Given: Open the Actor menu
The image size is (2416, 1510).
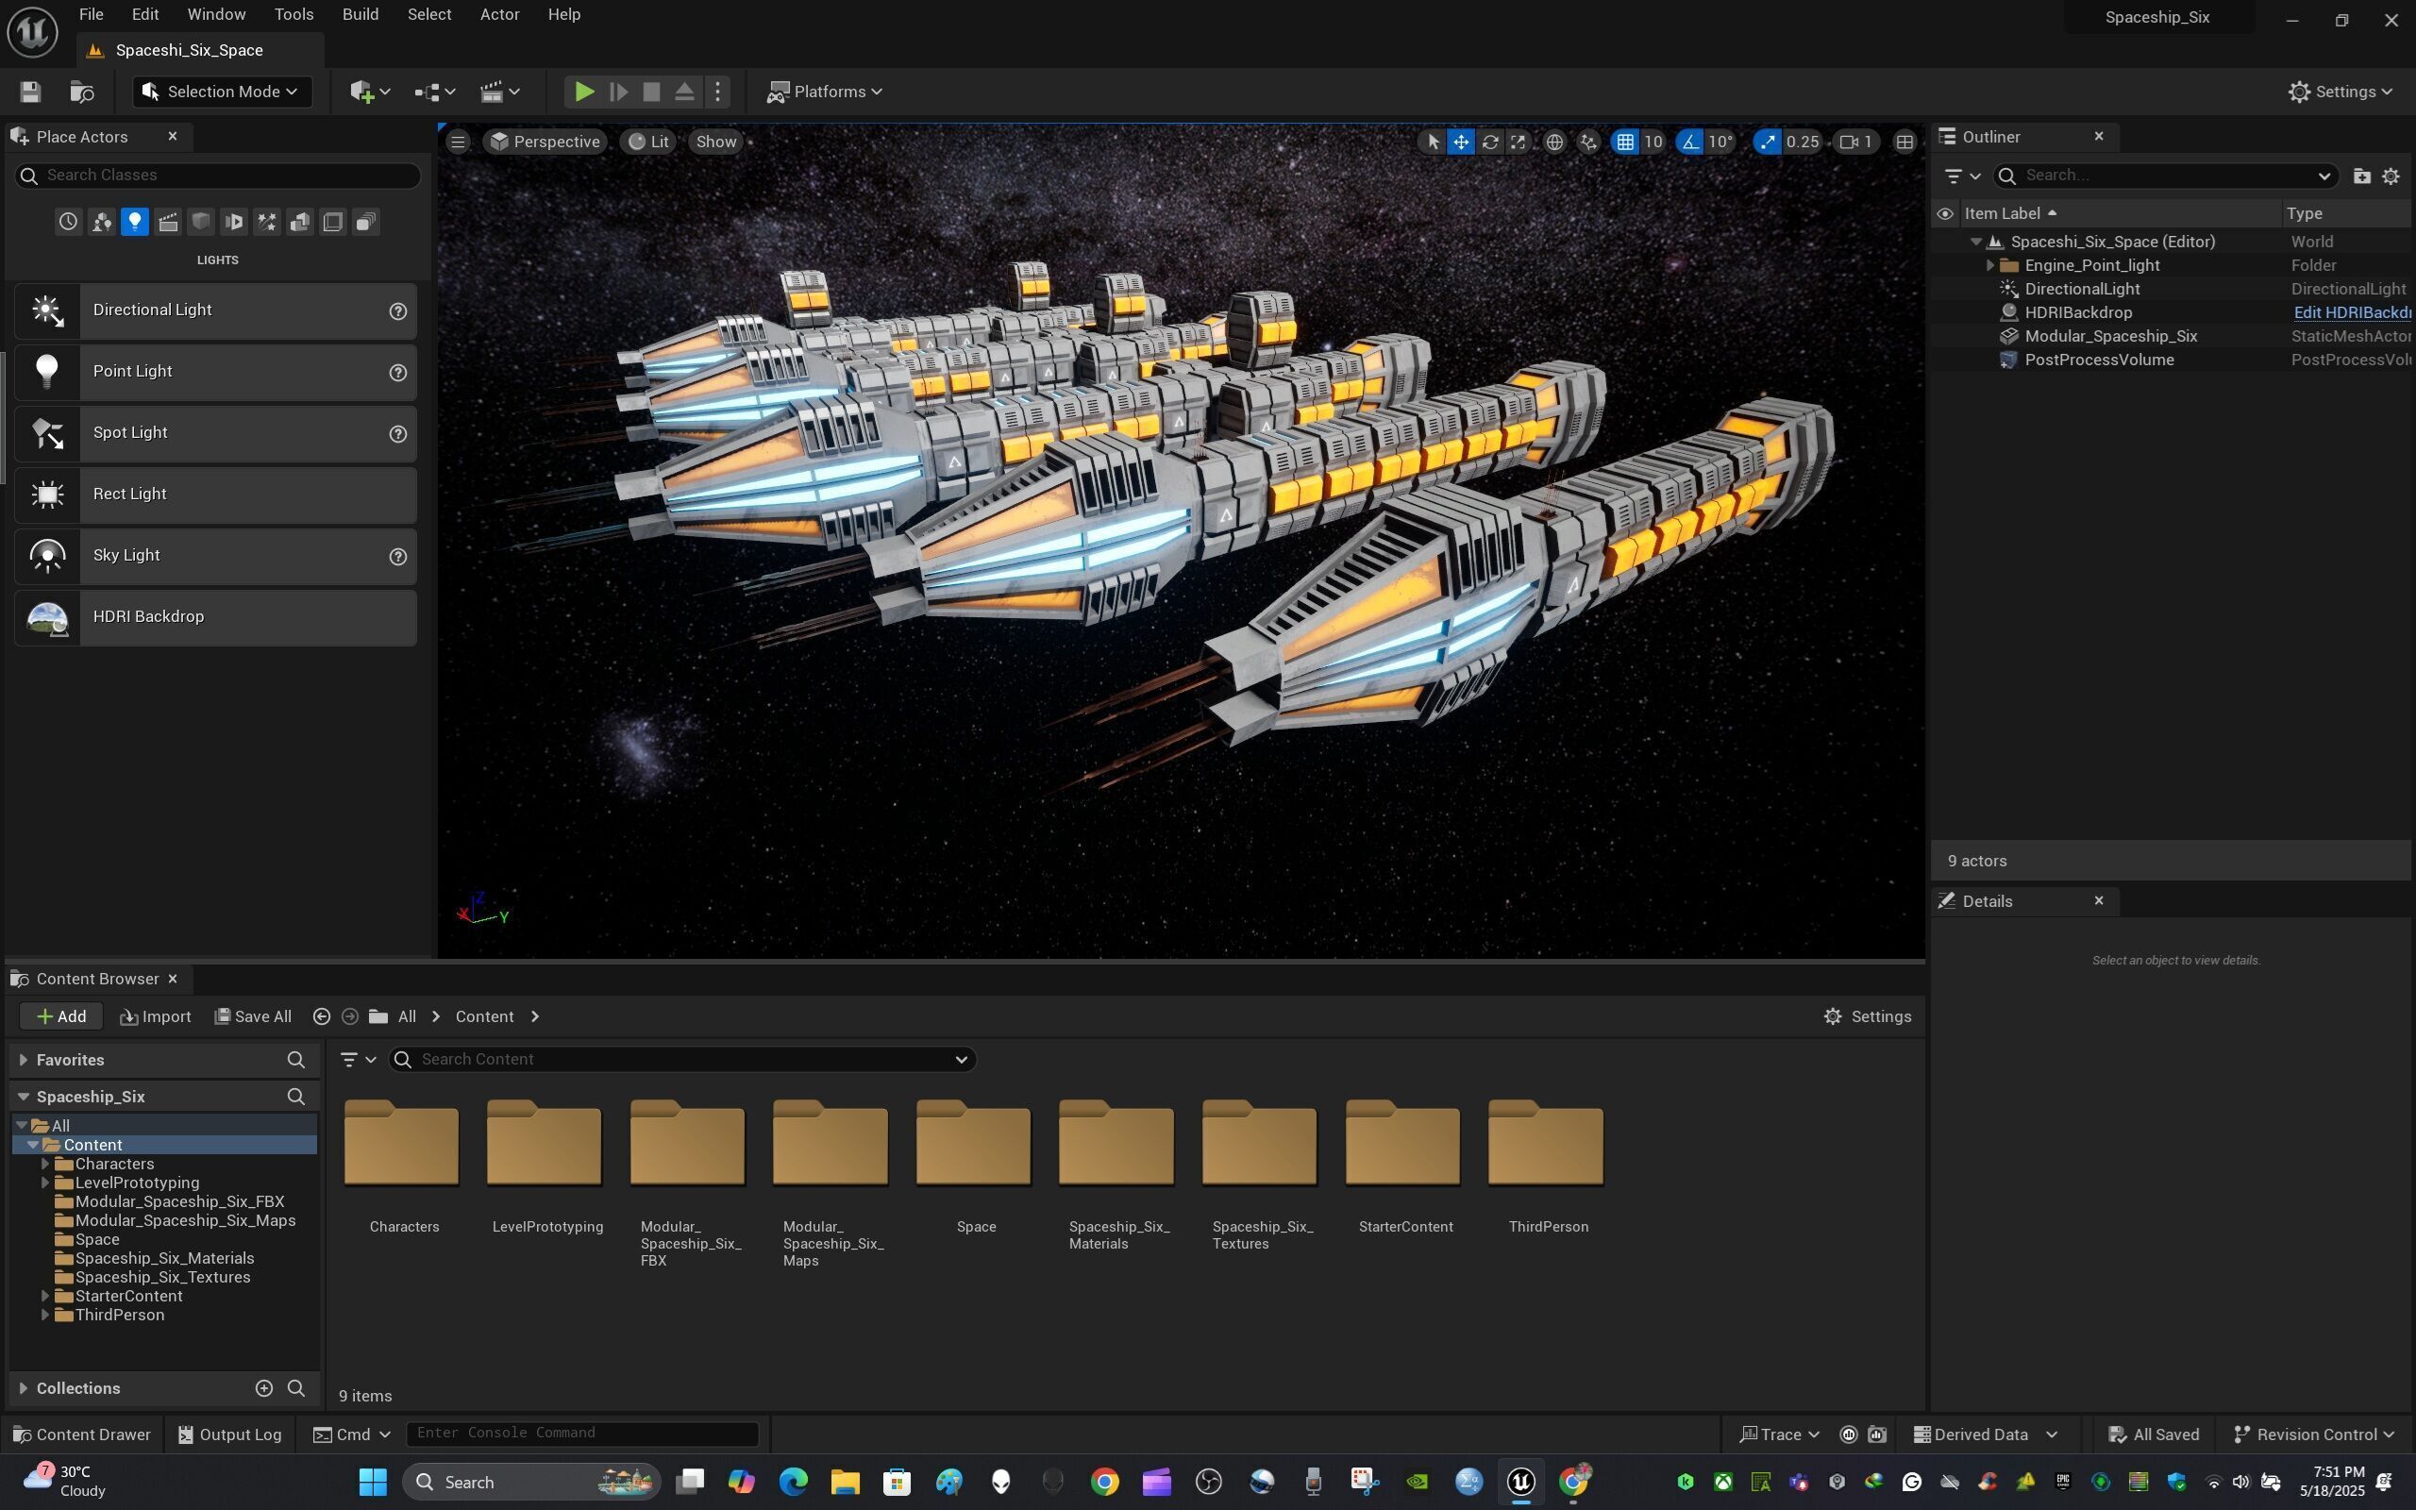Looking at the screenshot, I should [499, 14].
